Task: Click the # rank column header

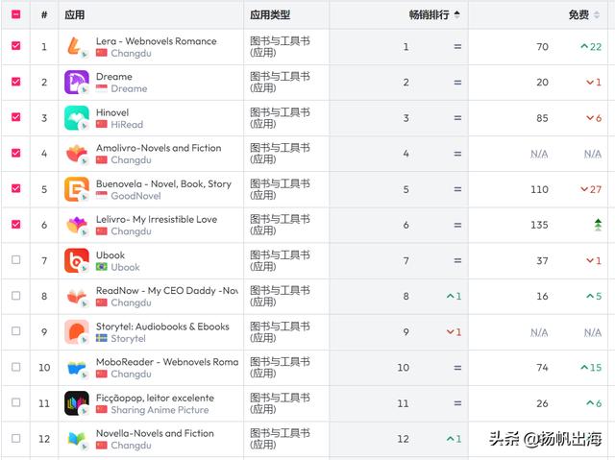Action: (x=43, y=14)
